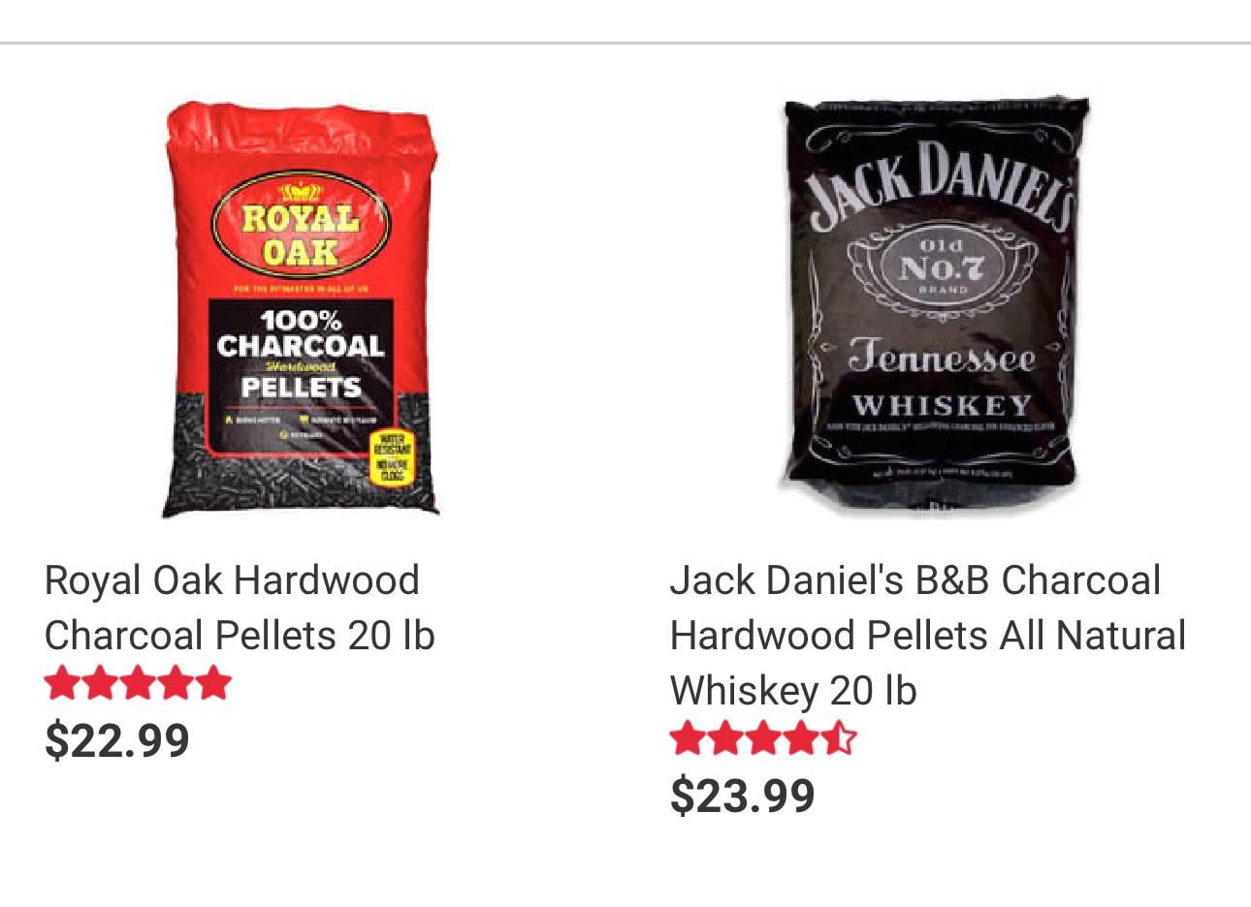The image size is (1251, 907).
Task: Click the half-filled last star under Jack Daniel's
Action: point(840,738)
